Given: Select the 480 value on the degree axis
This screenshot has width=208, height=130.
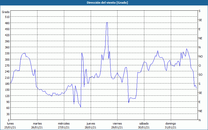Looking at the screenshot, I should 7,23.
